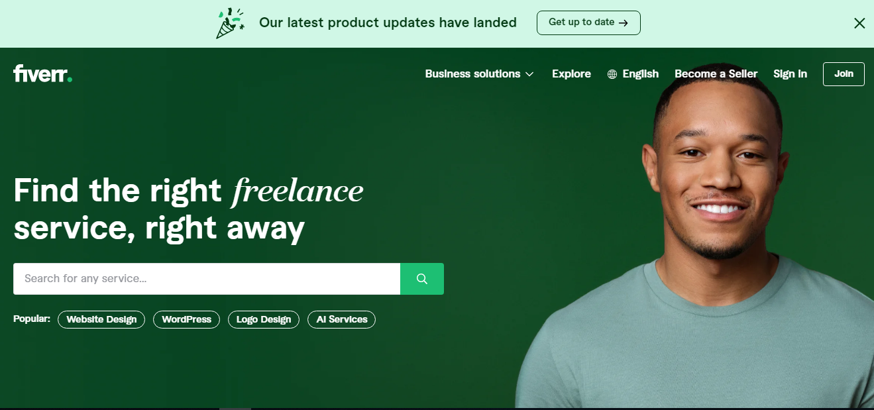
Task: Open the Explore menu item
Action: click(571, 74)
